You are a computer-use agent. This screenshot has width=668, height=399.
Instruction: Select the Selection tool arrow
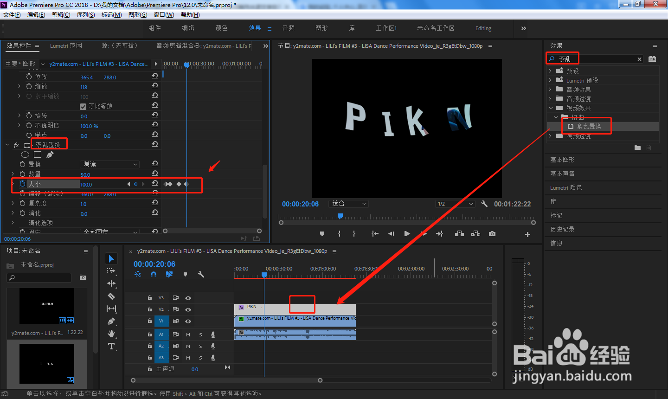(x=111, y=258)
